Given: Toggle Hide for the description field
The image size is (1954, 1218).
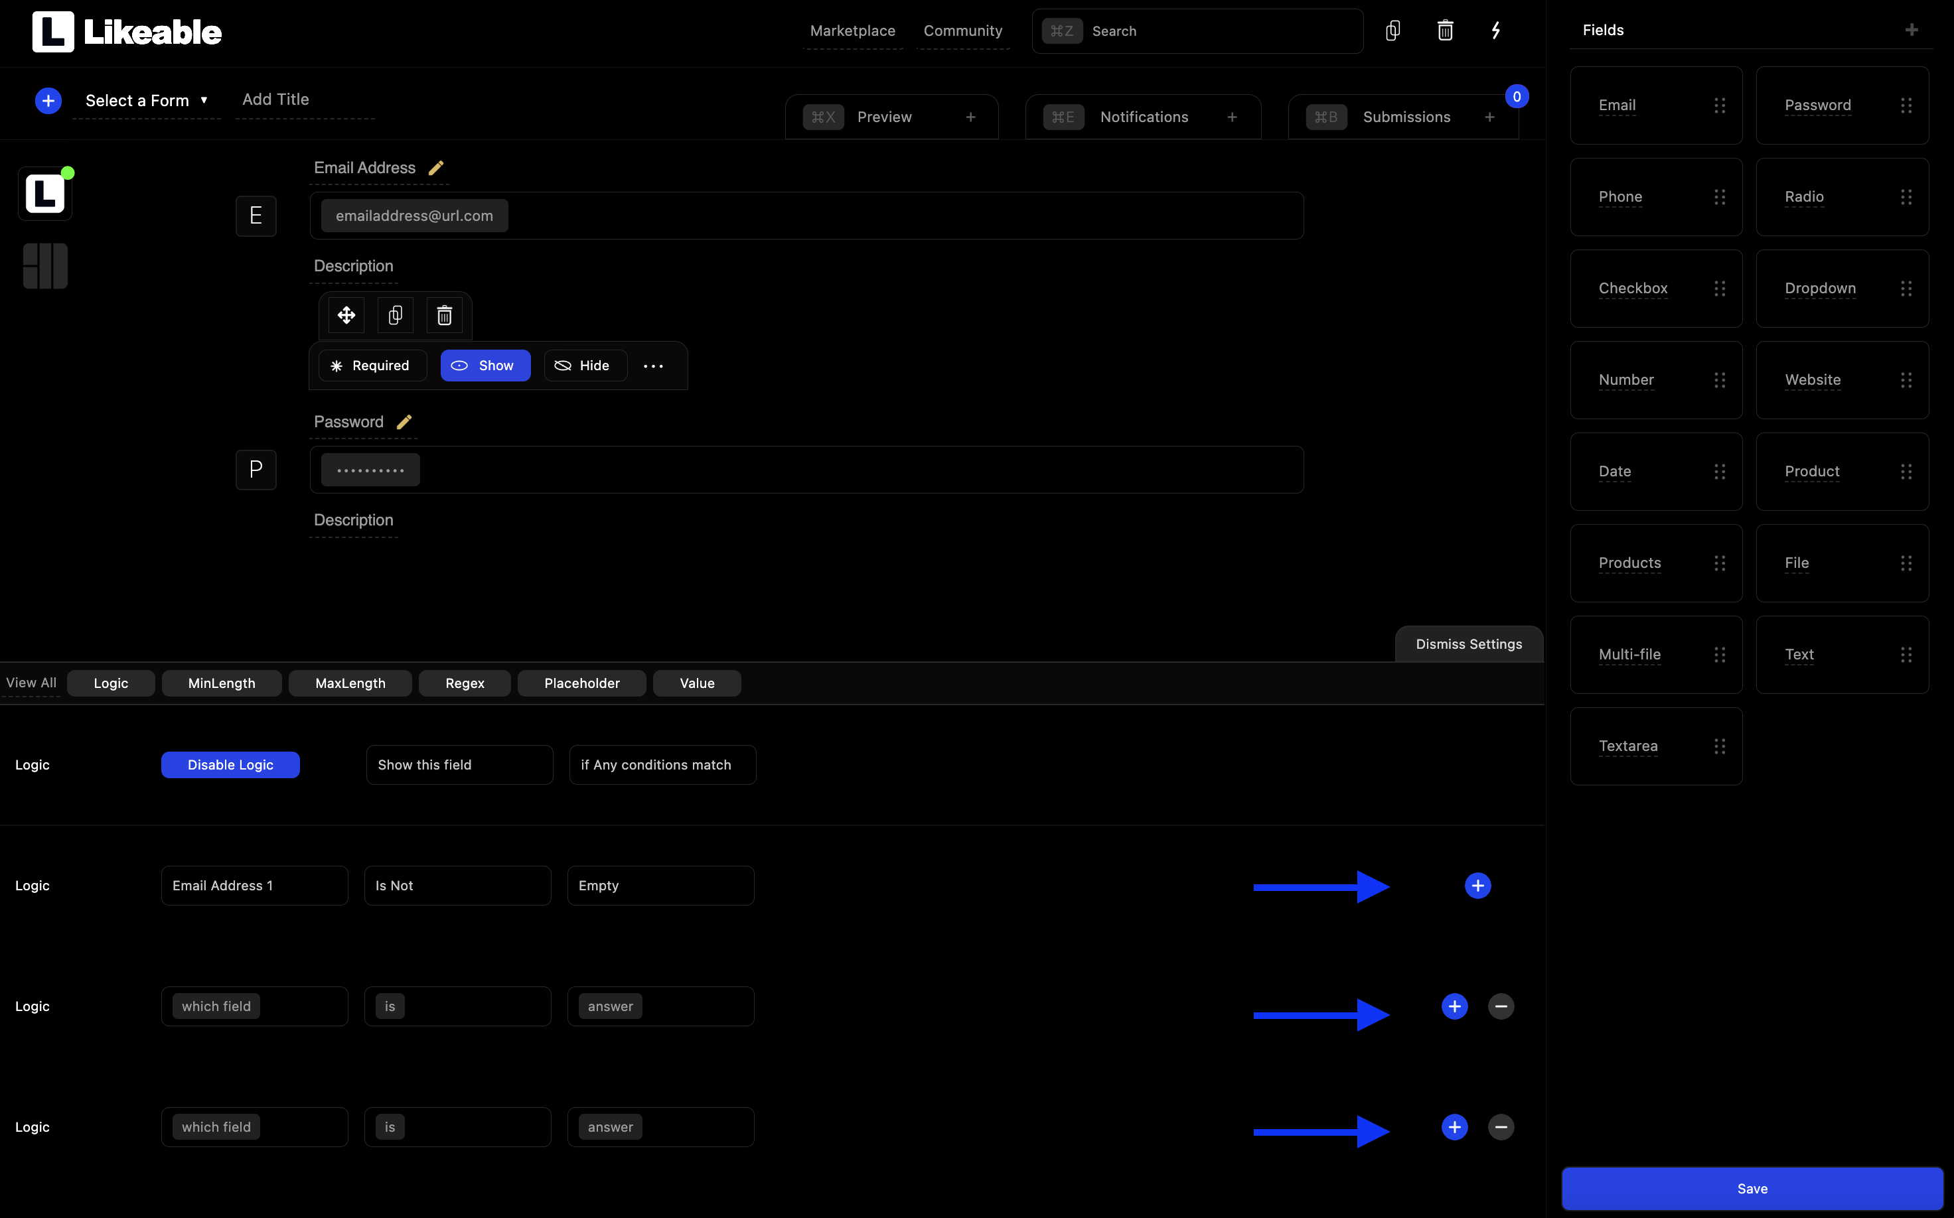Looking at the screenshot, I should 581,365.
